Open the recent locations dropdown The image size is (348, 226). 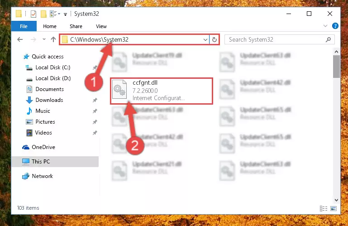coord(44,39)
